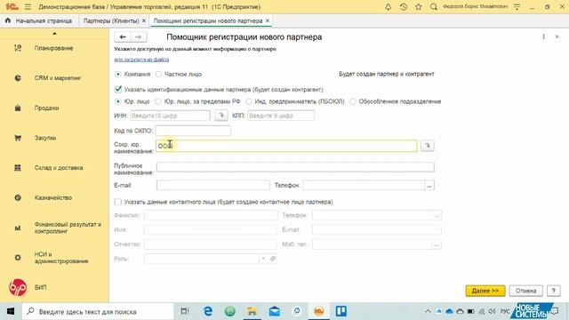This screenshot has width=569, height=320.
Task: Open Планирование section in sidebar
Action: tap(53, 48)
